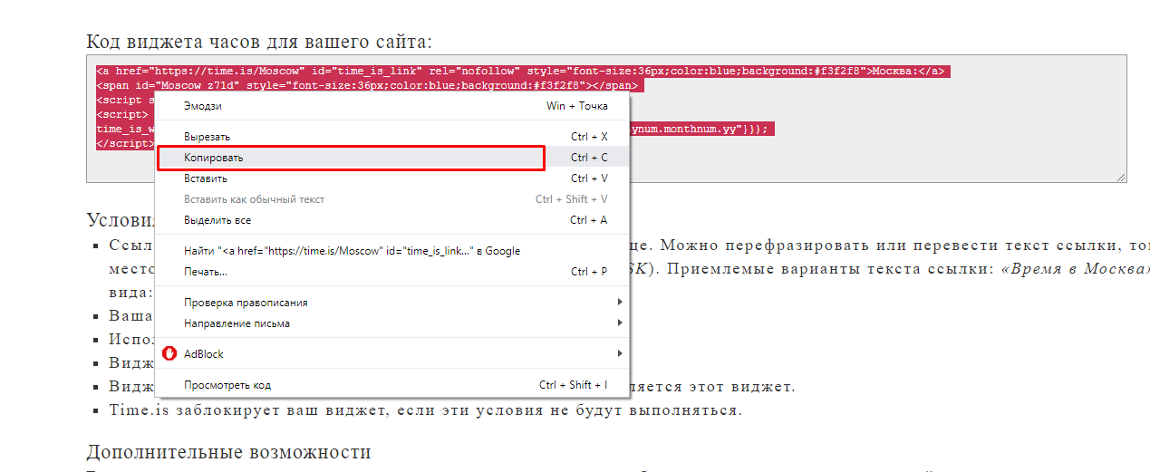The width and height of the screenshot is (1150, 472).
Task: Choose Копировать from the context menu
Action: (x=213, y=158)
